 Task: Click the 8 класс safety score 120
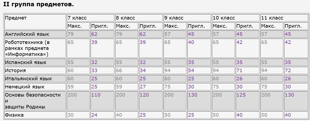144,95
